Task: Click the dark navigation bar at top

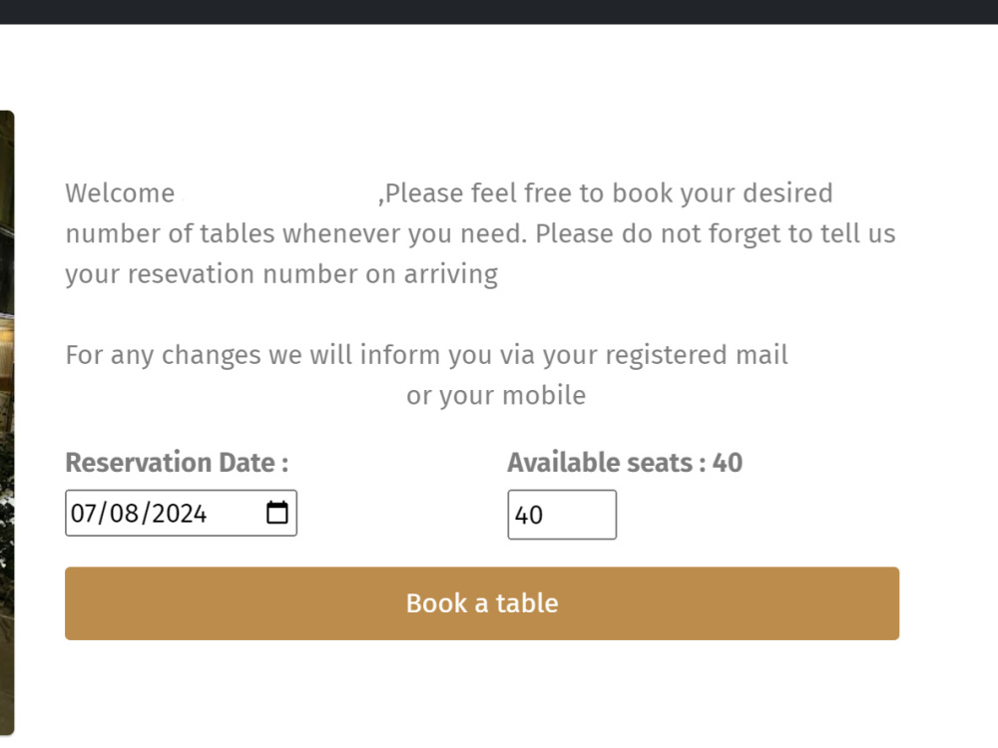Action: coord(499,12)
